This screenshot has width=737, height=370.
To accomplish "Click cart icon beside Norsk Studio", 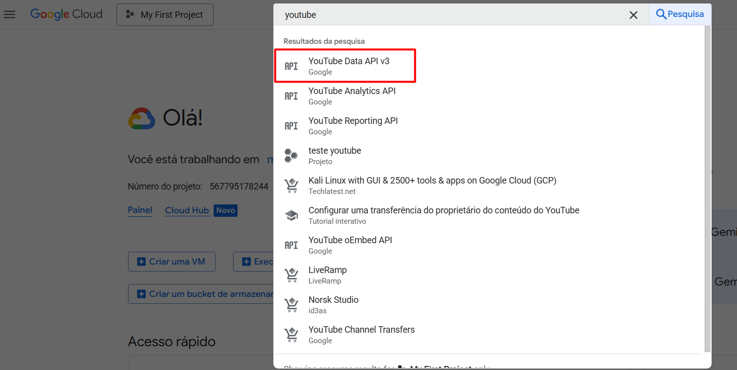I will (x=291, y=305).
